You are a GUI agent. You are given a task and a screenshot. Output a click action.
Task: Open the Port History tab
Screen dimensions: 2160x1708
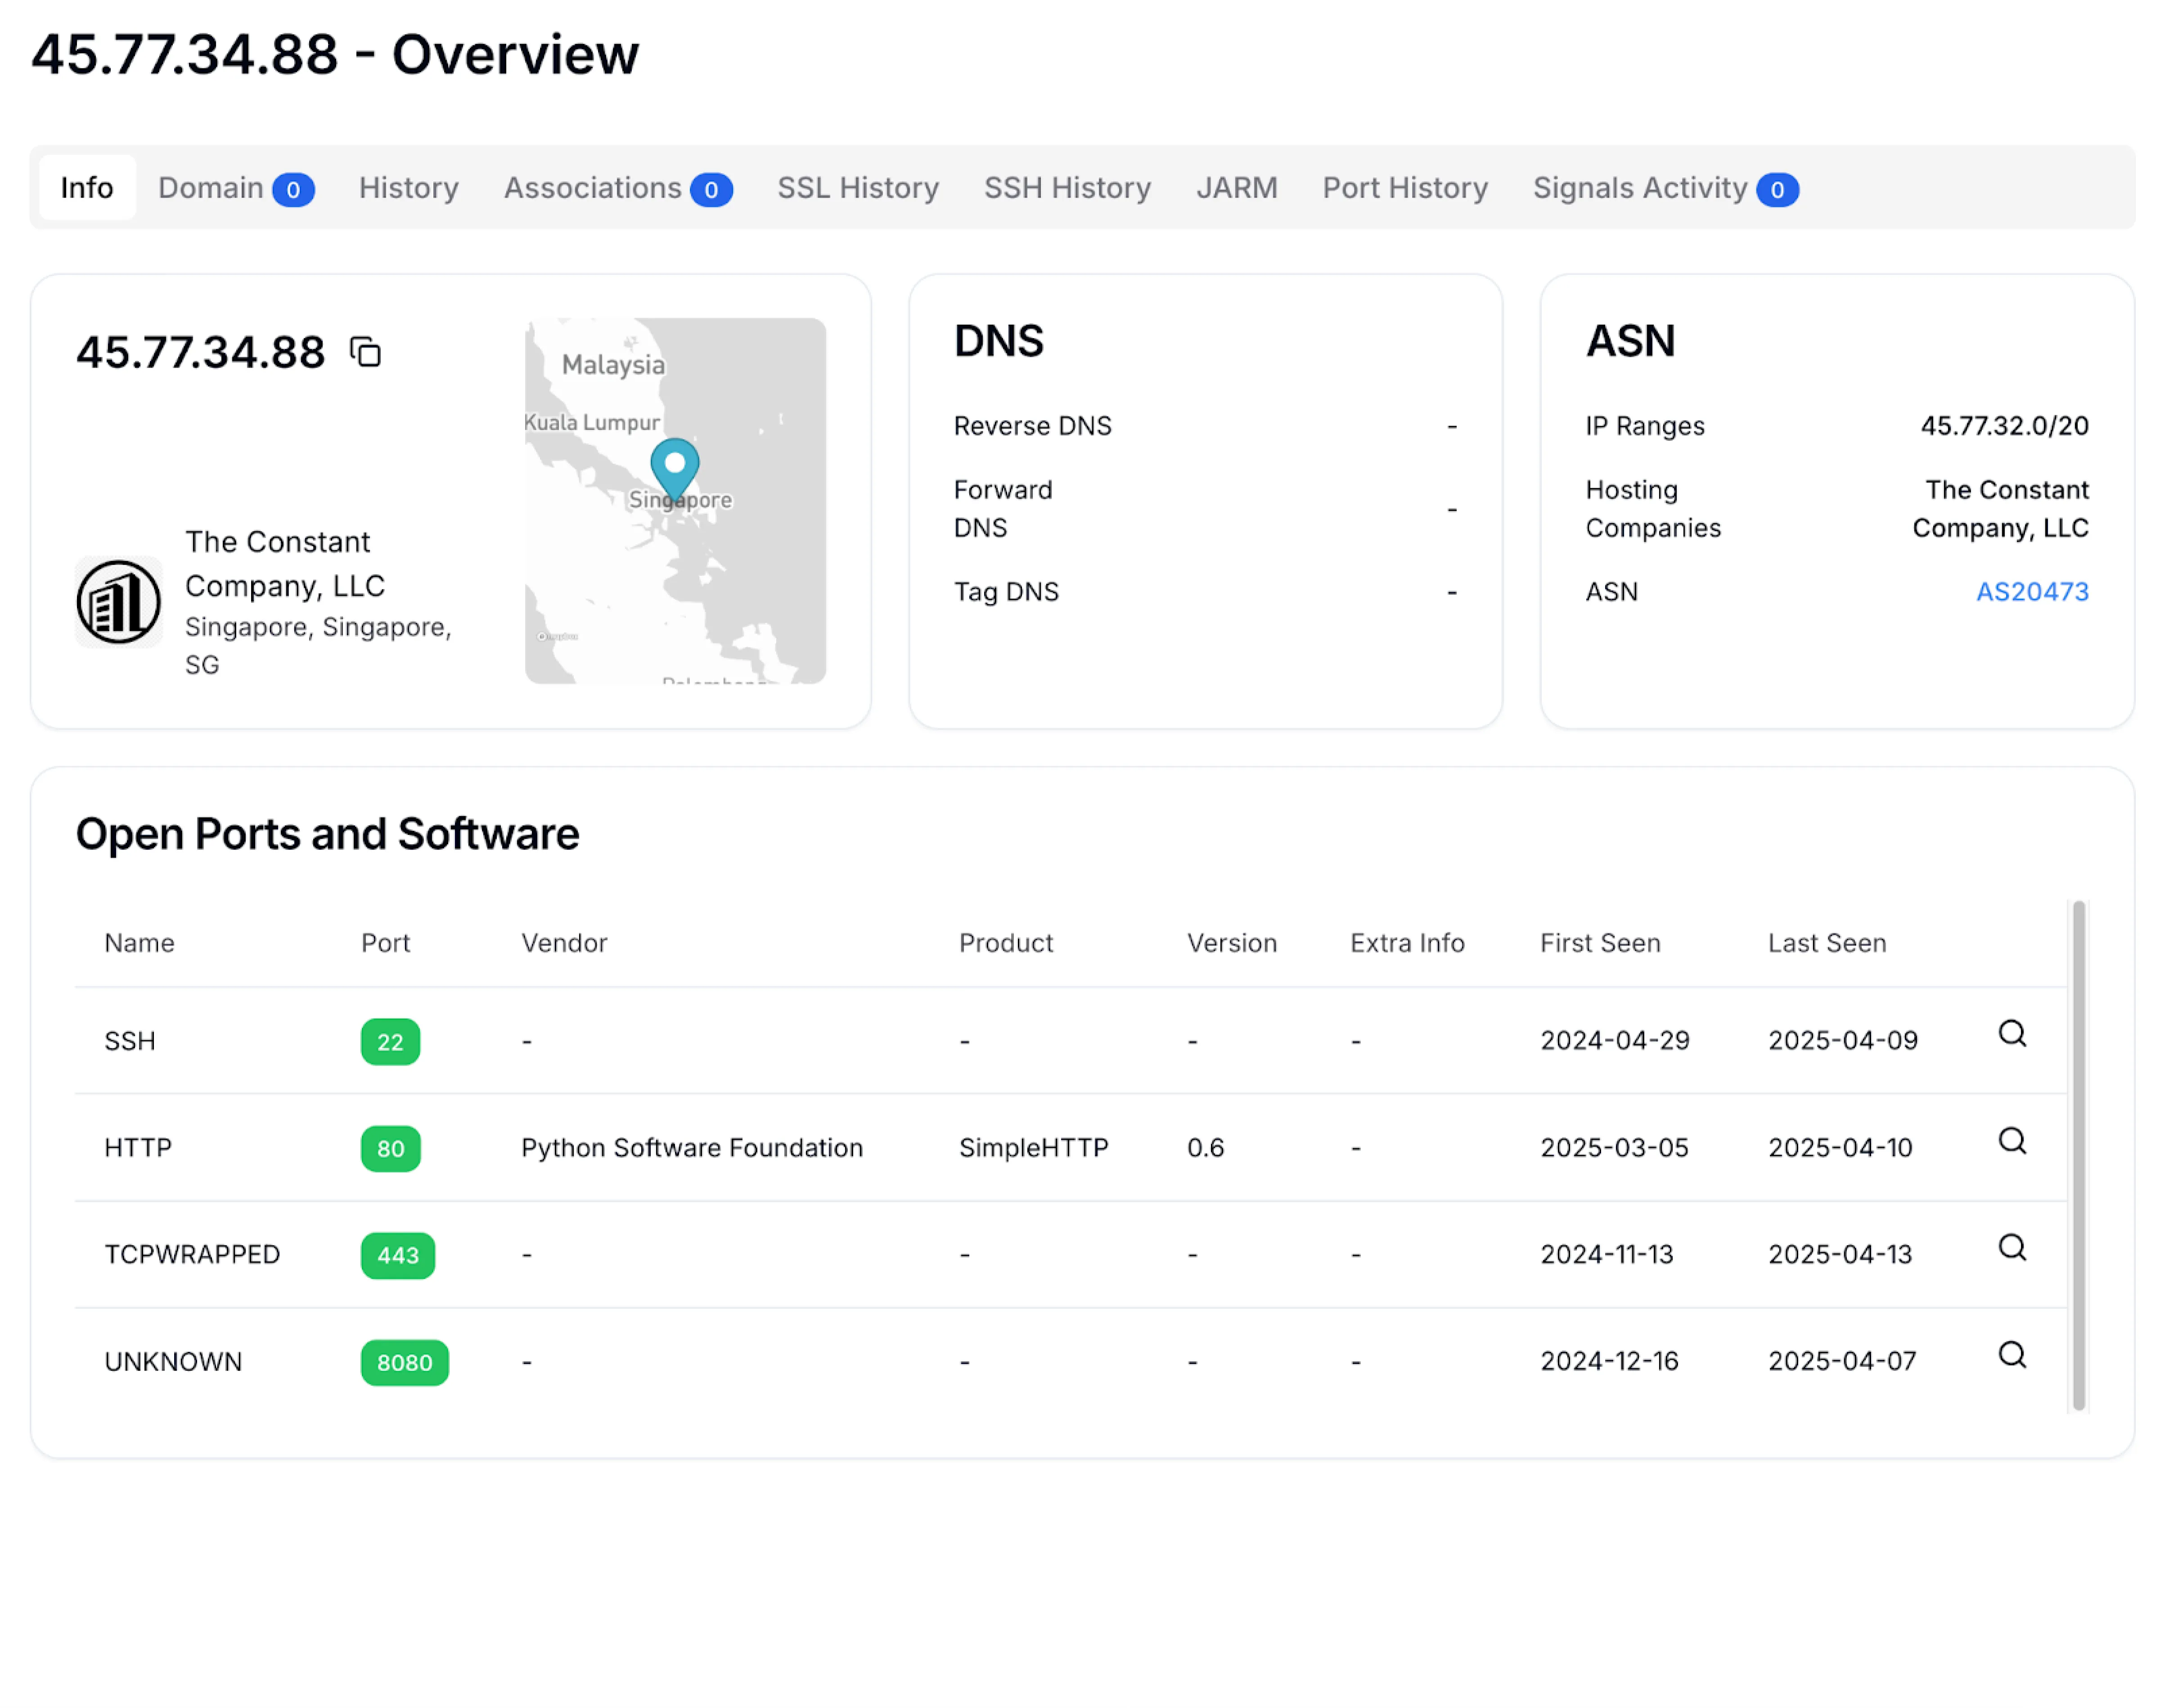coord(1404,187)
